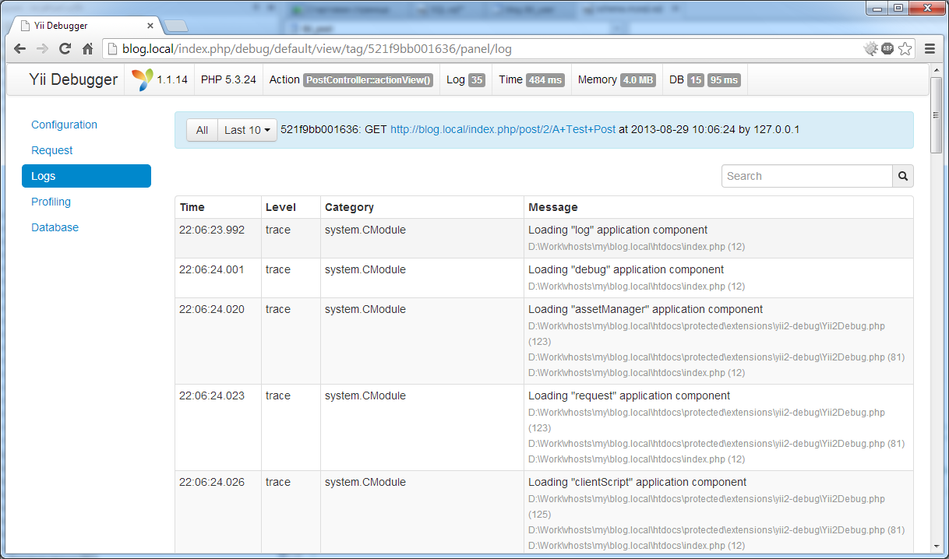Click the time cell 22:06:24.001
The image size is (949, 559).
click(x=212, y=269)
